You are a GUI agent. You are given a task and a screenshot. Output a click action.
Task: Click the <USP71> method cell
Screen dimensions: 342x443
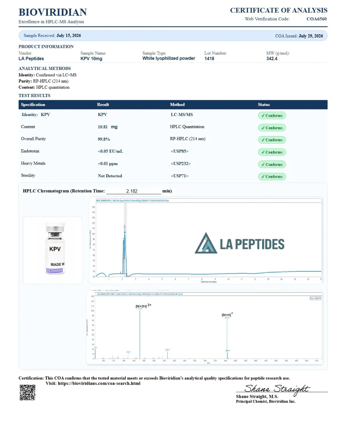[180, 176]
